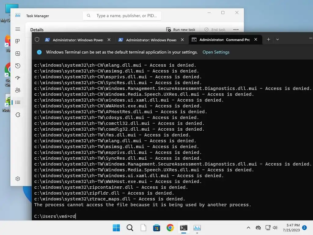This screenshot has width=313, height=235.
Task: Open Microsoft Store from taskbar
Action: click(x=157, y=228)
